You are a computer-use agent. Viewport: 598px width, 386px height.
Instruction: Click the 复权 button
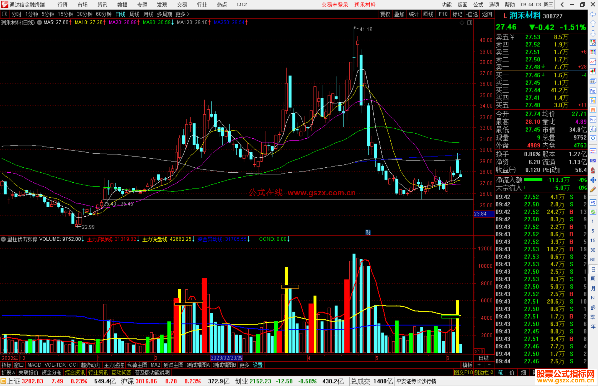[x=385, y=14]
